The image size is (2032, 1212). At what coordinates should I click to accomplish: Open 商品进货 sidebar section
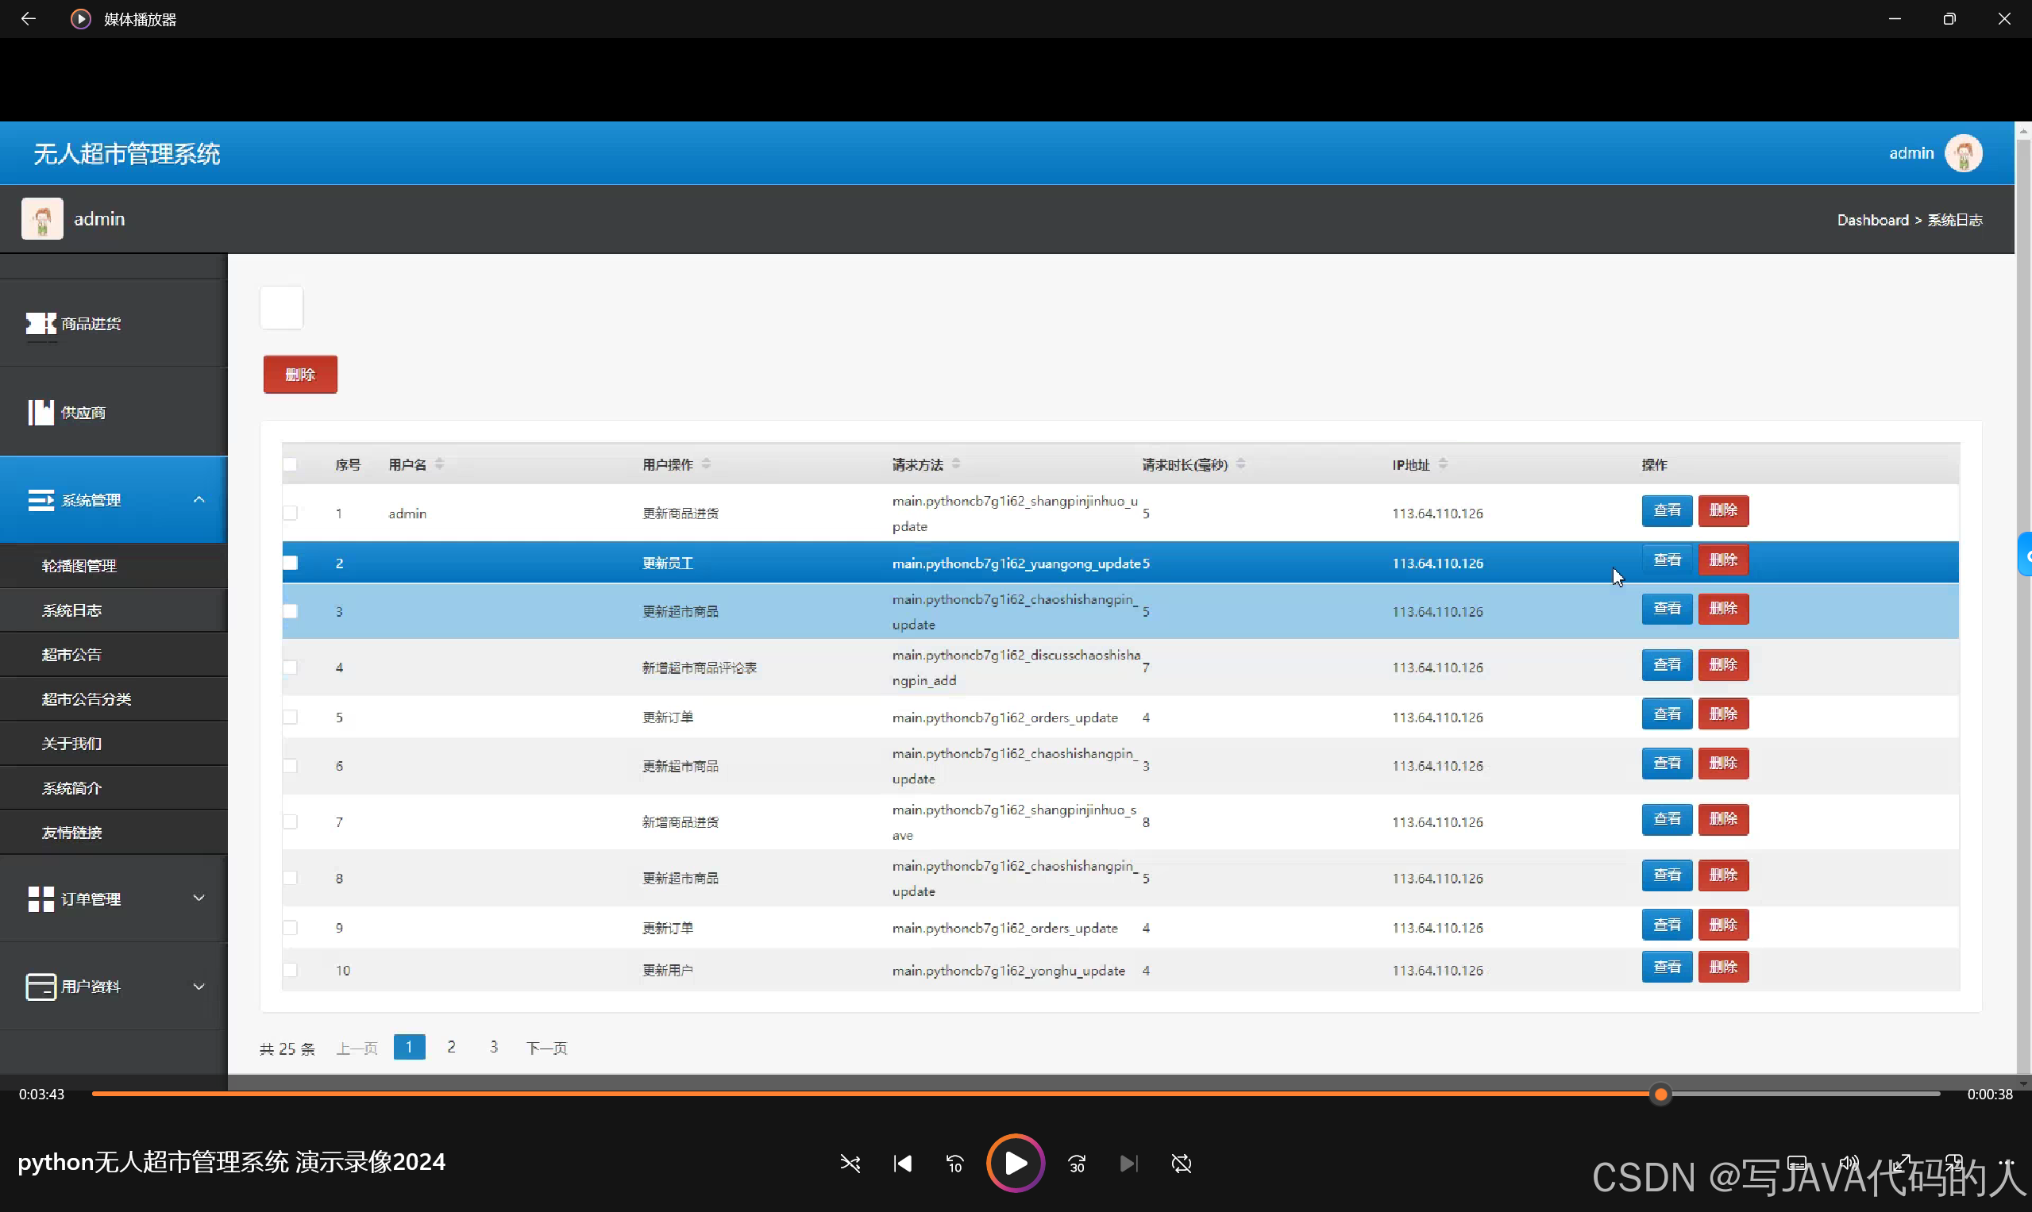pyautogui.click(x=90, y=323)
